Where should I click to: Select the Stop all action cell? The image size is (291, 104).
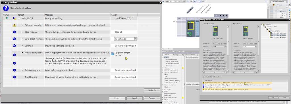[x=124, y=32]
